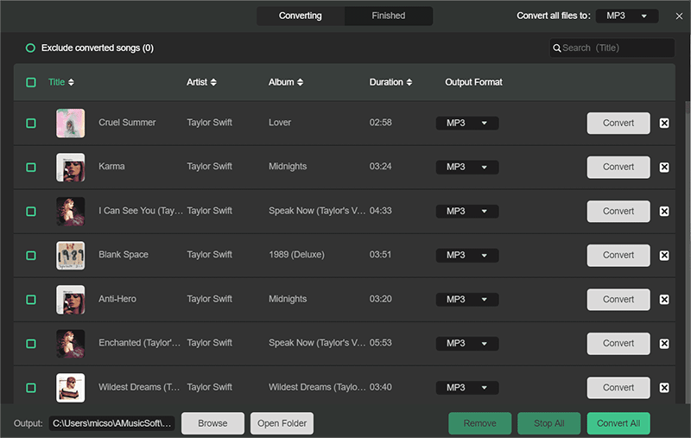691x438 pixels.
Task: Click the song list vertical scrollbar
Action: [x=688, y=251]
